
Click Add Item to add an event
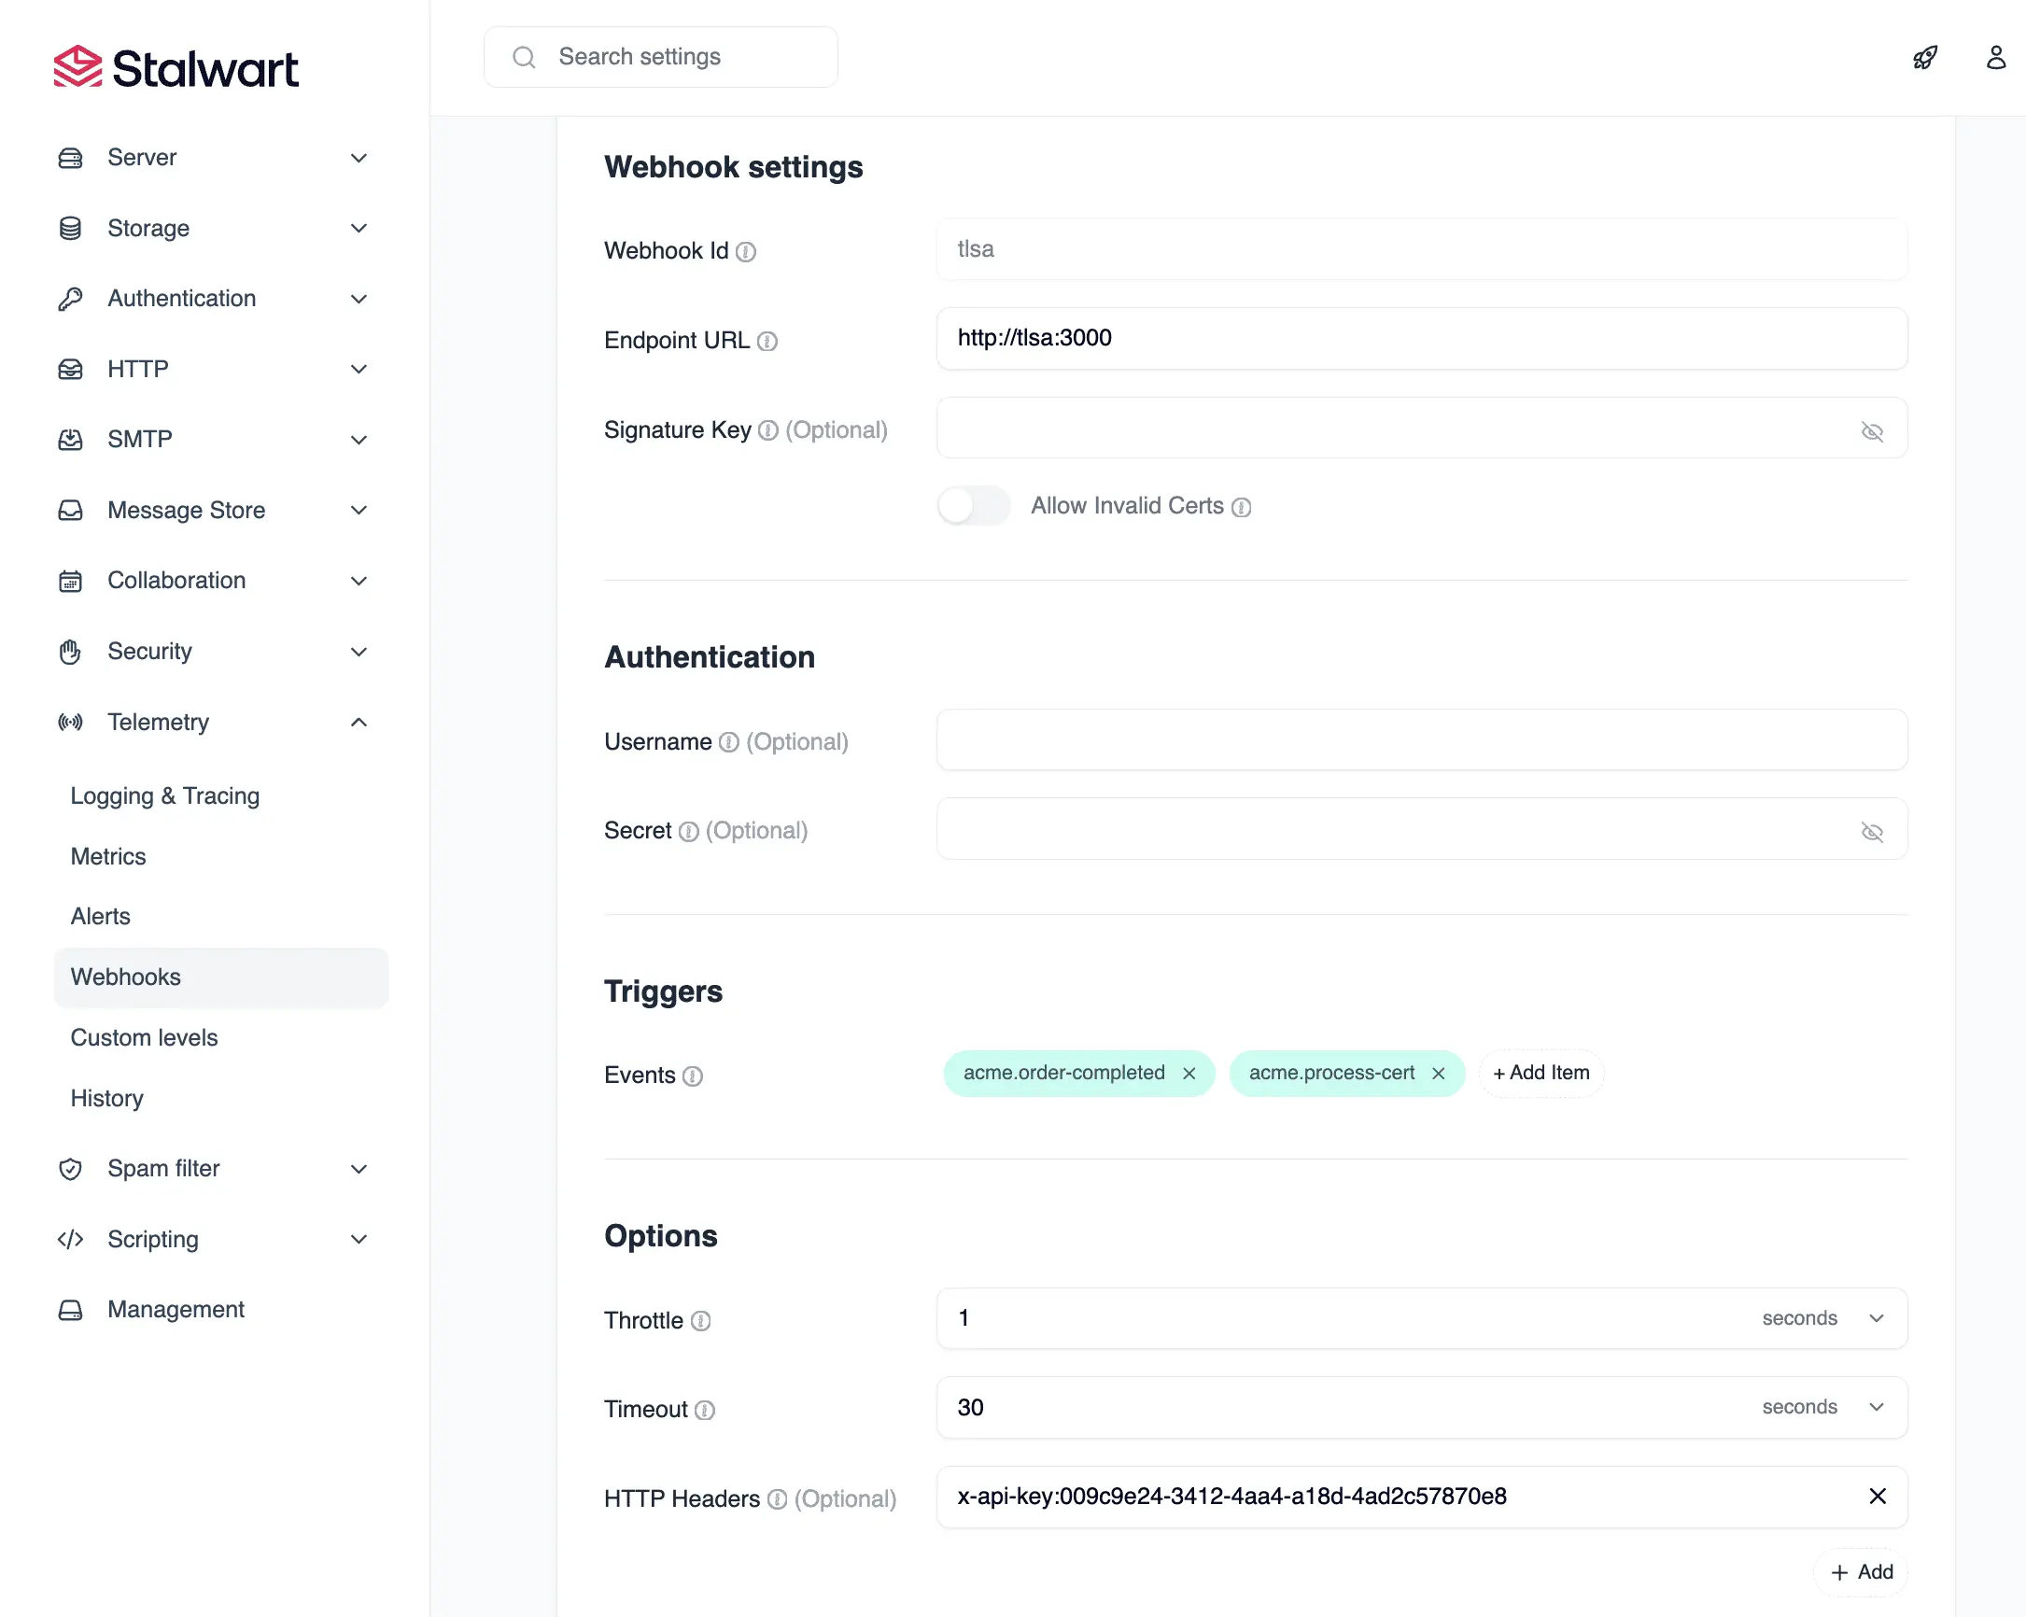[x=1540, y=1073]
